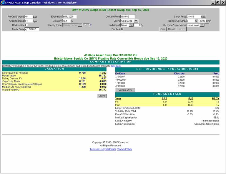Screen dimensions: 226x174
Task: Minimize the Internet Explorer window
Action: click(x=213, y=3)
